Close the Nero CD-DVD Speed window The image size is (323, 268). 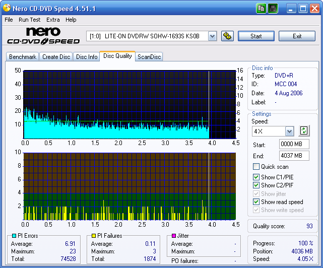[x=315, y=9]
